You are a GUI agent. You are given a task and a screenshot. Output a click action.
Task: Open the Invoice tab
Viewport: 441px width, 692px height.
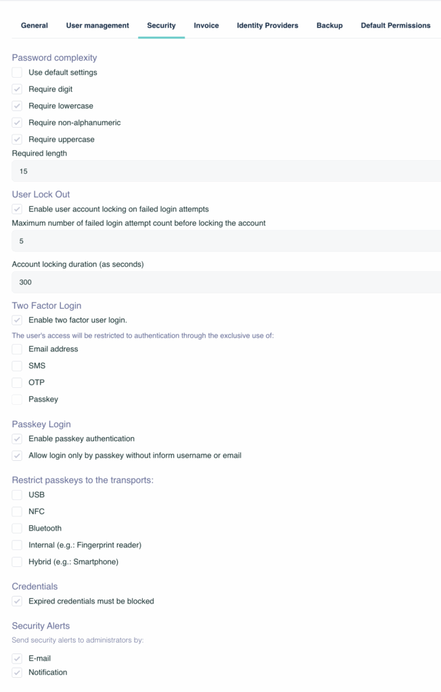pyautogui.click(x=206, y=26)
